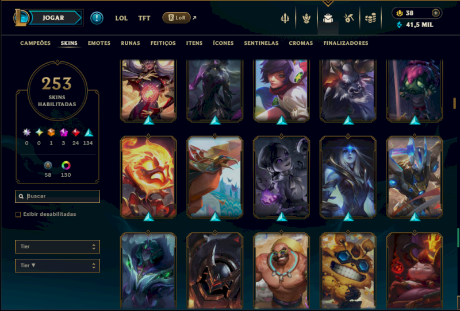Switch to the Cromas tab

(301, 43)
